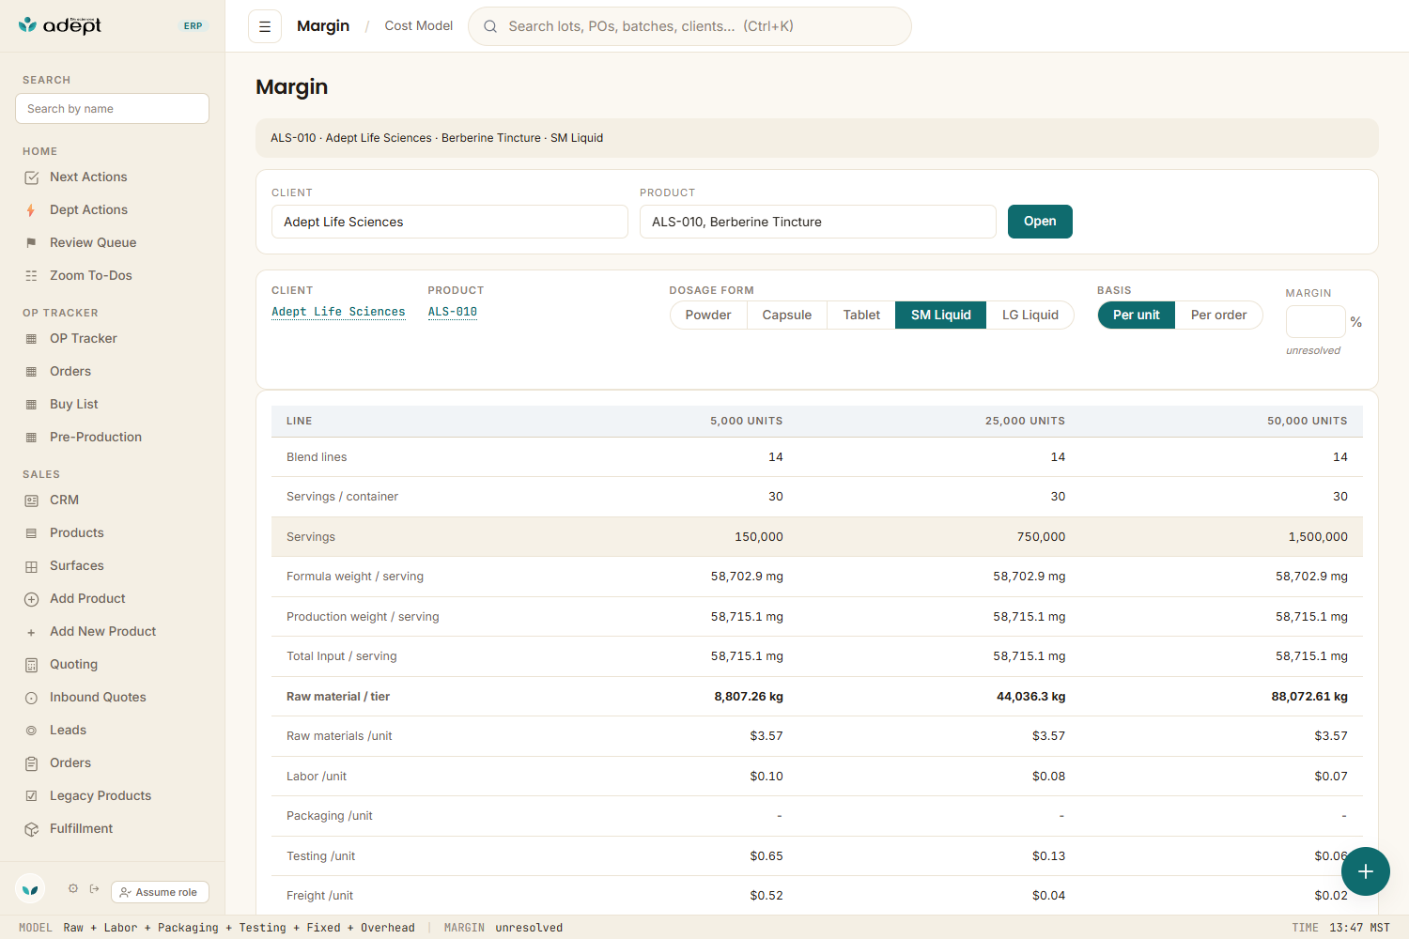
Task: Follow the ALS-010 product link
Action: (x=453, y=312)
